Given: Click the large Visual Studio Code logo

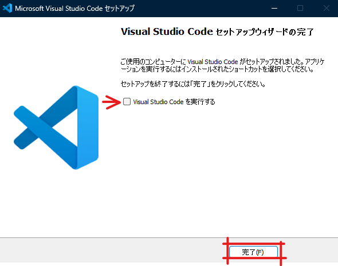Looking at the screenshot, I should (x=56, y=128).
